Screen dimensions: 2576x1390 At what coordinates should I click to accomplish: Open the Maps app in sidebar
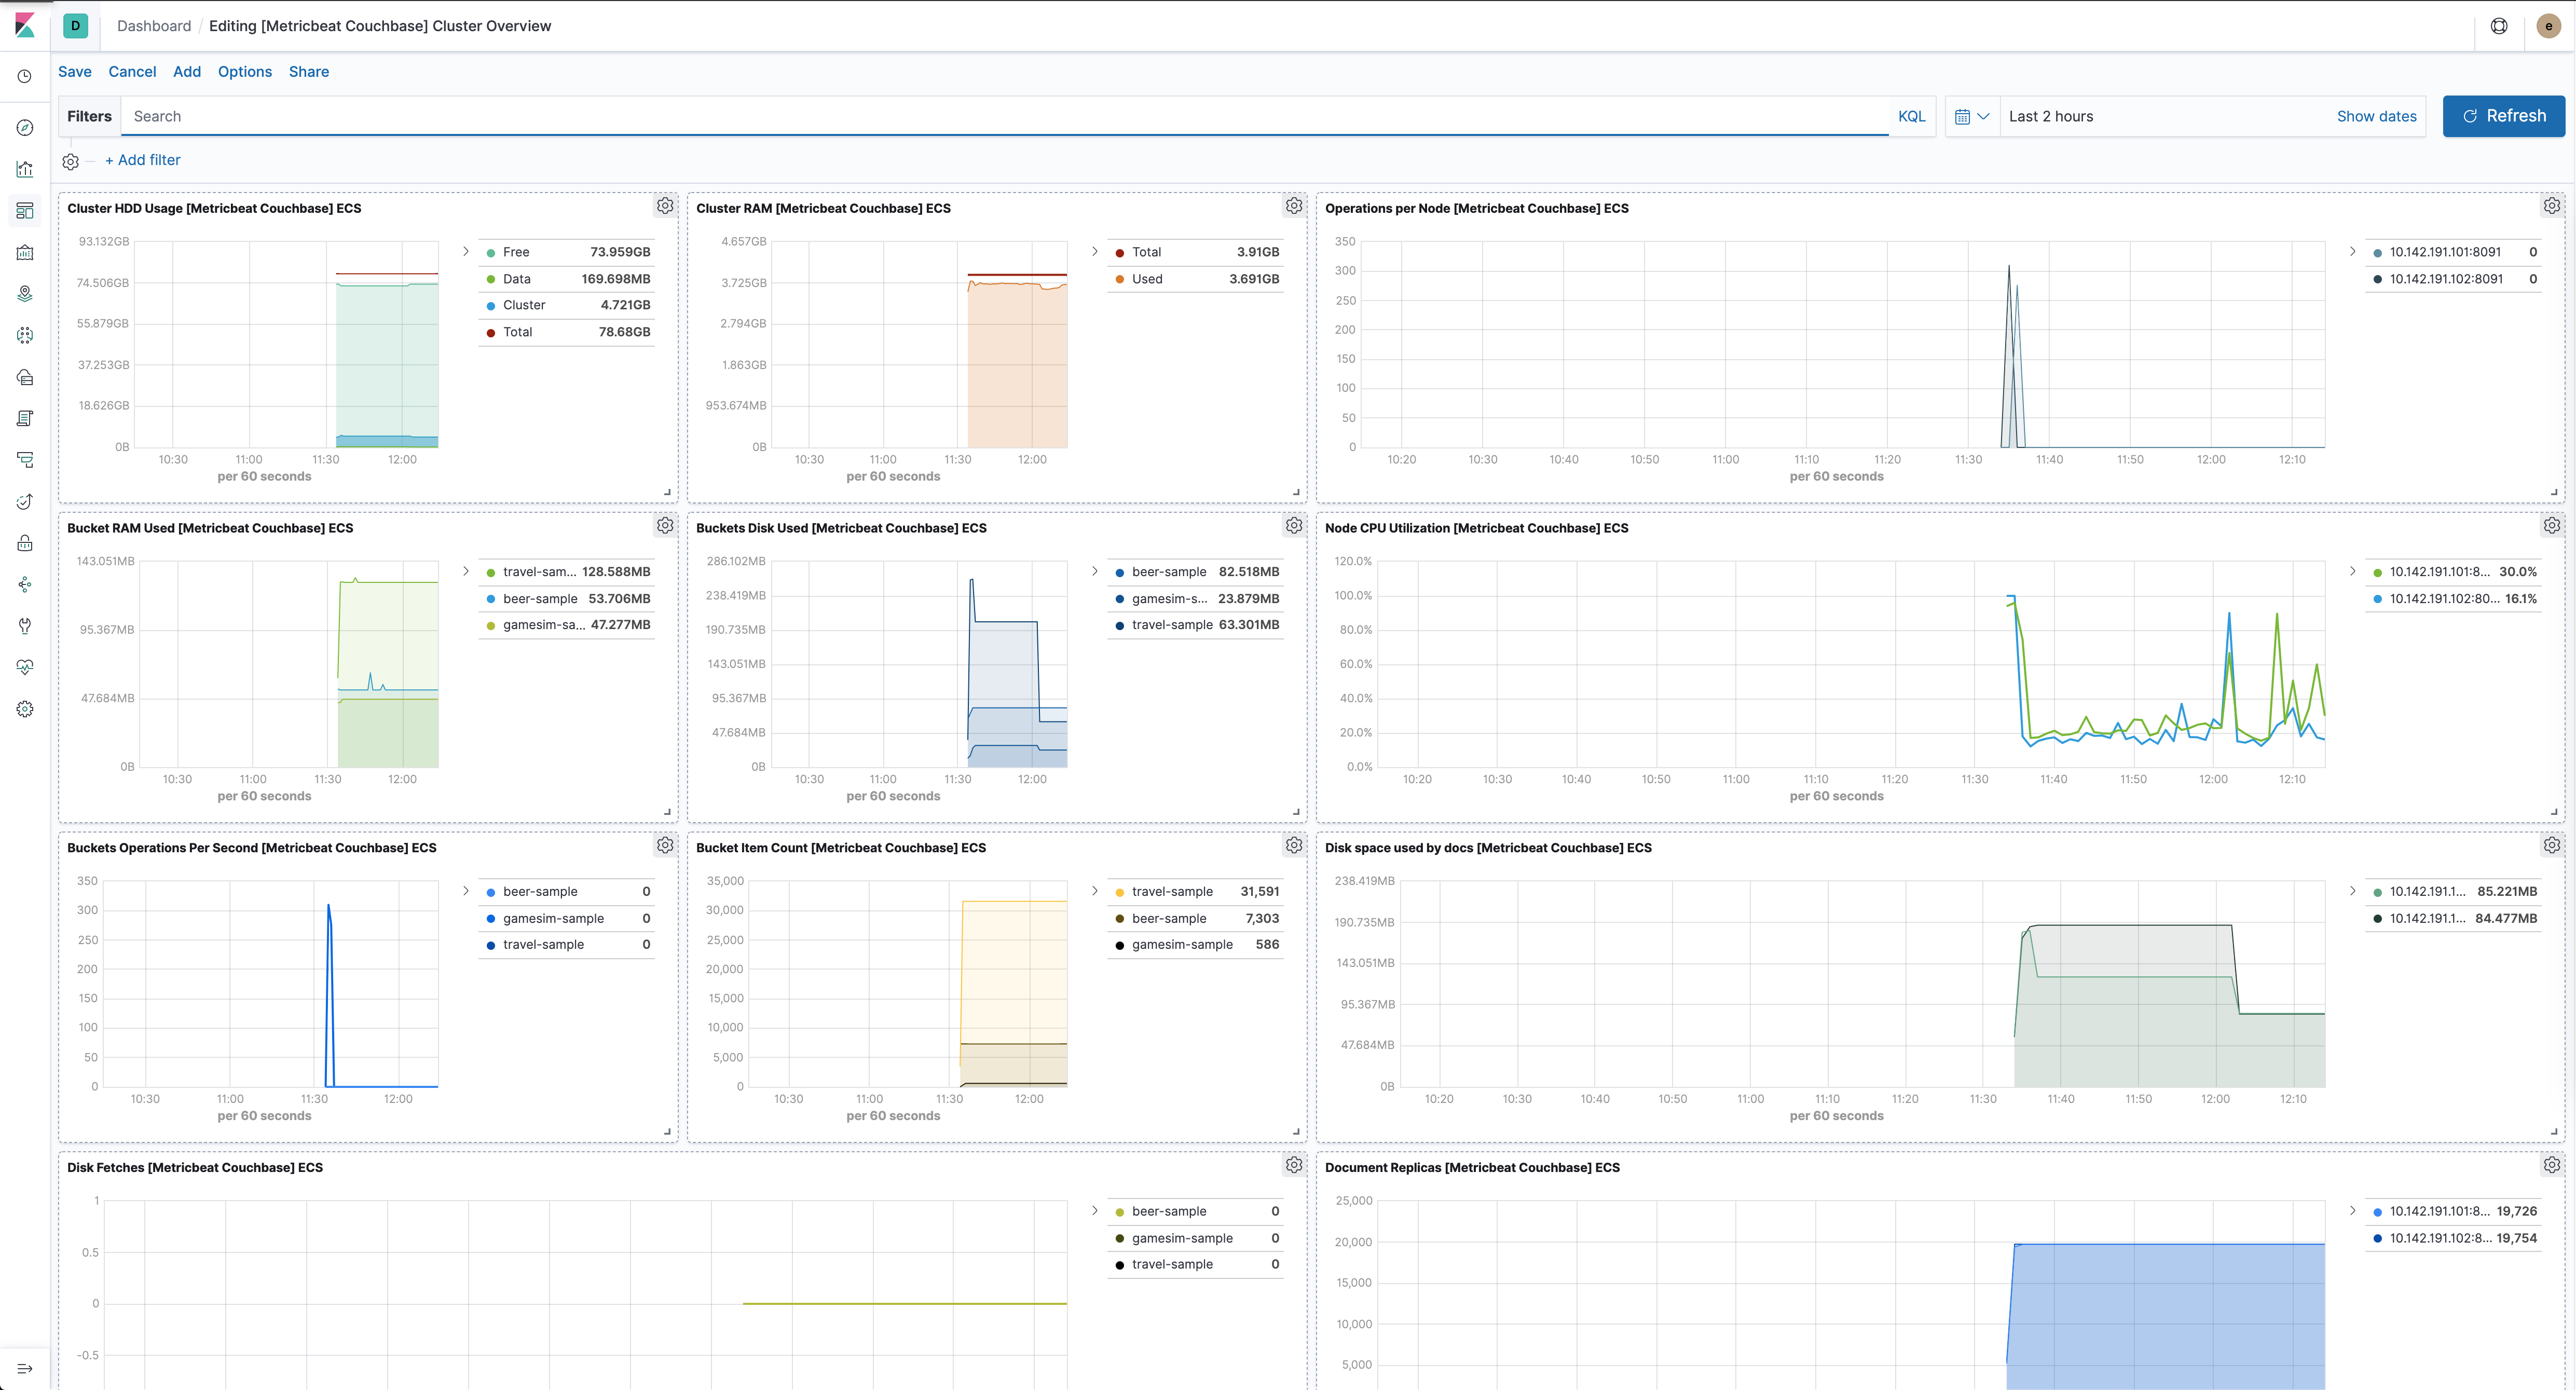(x=25, y=293)
